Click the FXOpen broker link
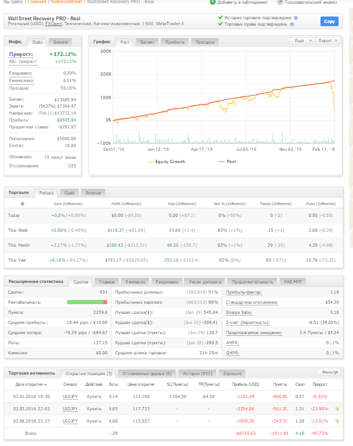 [53, 23]
